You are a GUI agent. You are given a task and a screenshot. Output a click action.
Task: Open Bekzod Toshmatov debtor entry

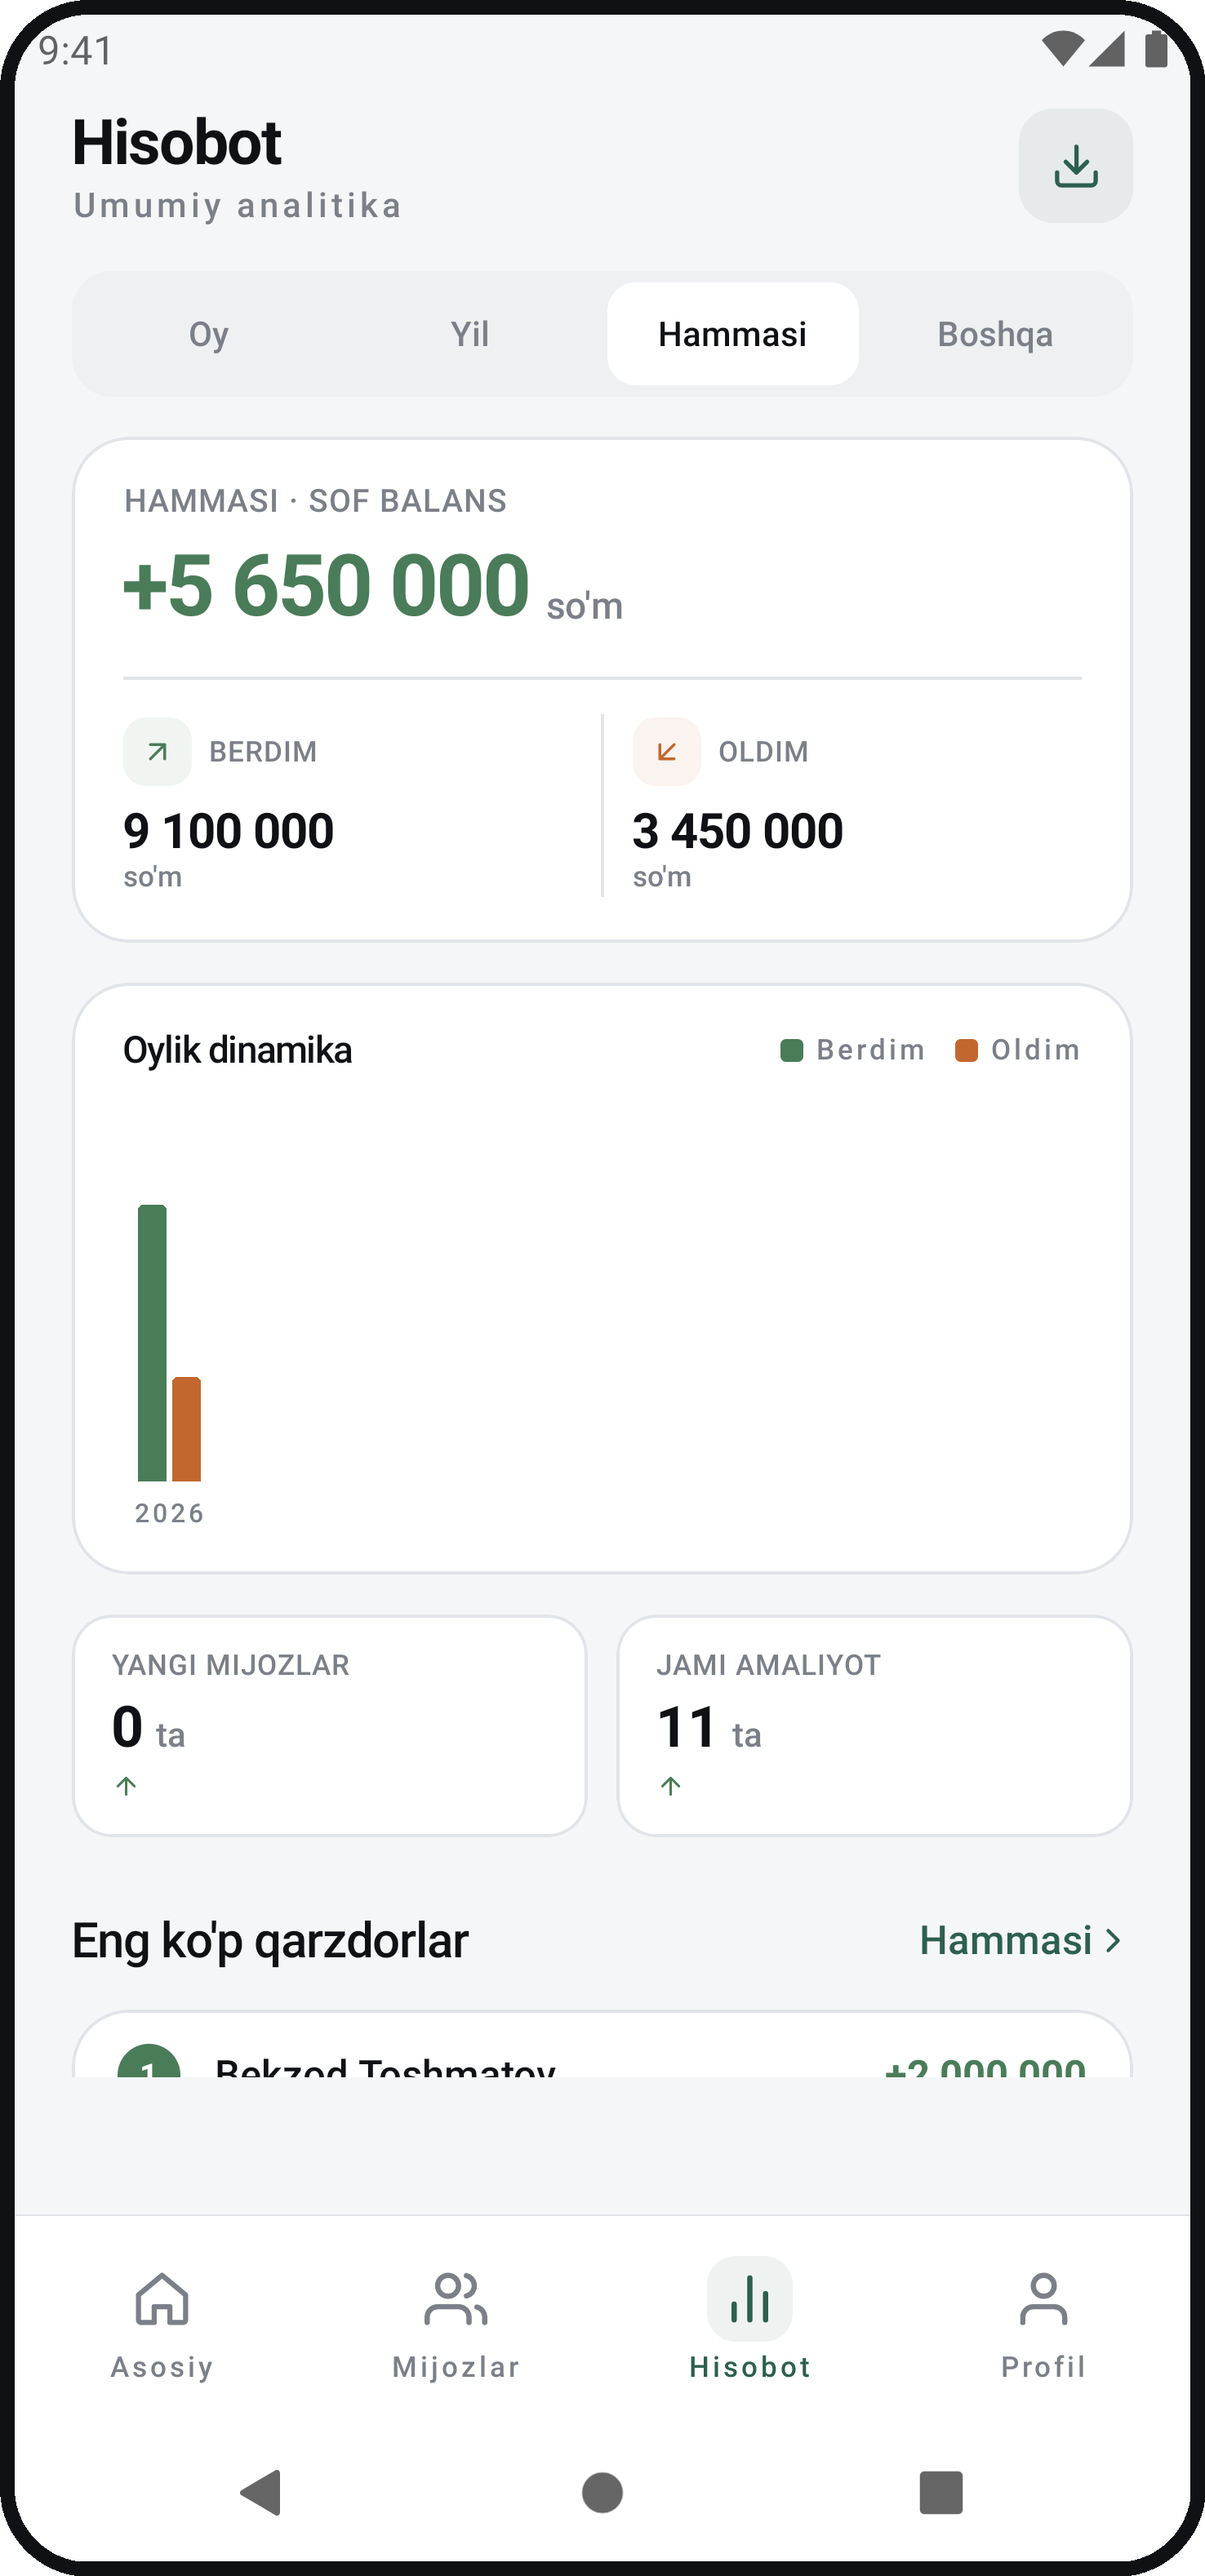(x=602, y=2045)
